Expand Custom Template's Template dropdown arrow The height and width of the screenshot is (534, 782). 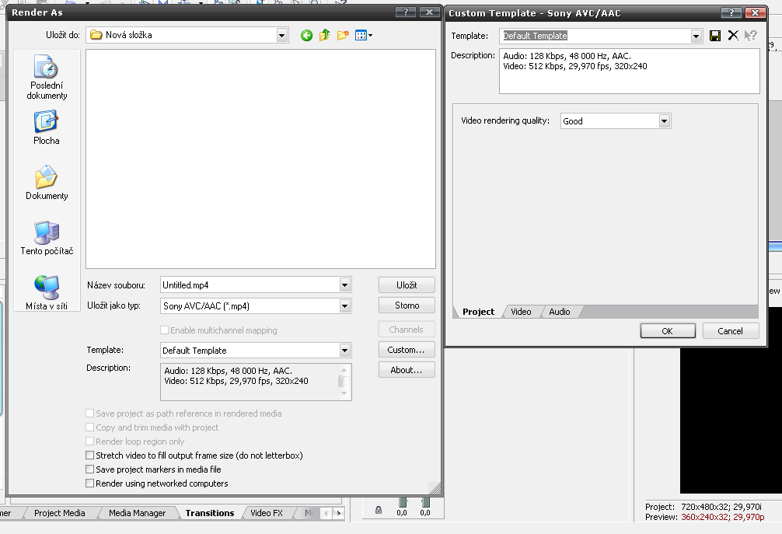pos(696,36)
